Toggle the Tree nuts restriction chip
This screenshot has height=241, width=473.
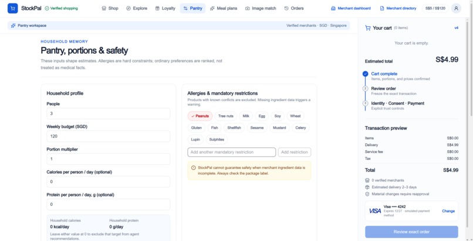(225, 116)
